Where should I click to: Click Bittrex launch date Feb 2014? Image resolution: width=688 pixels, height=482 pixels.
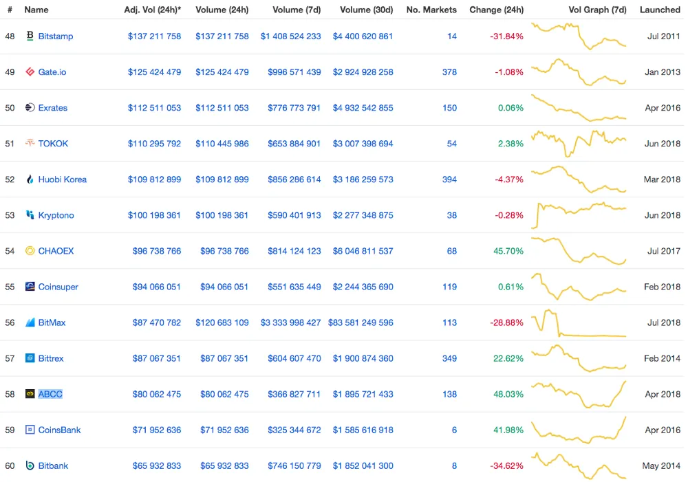click(x=662, y=358)
